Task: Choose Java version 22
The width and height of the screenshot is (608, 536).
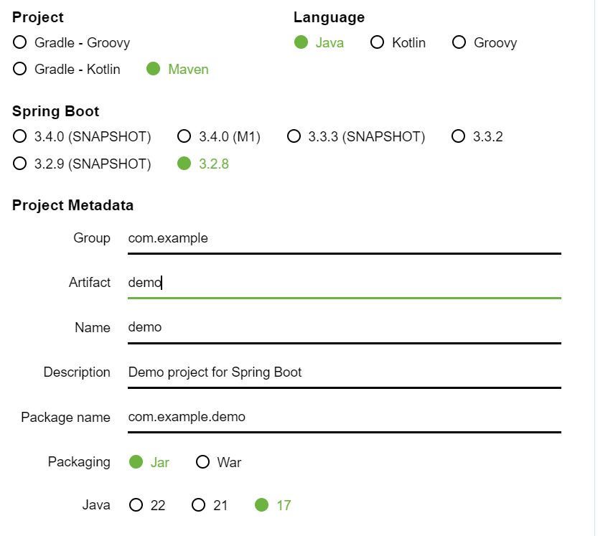Action: (135, 505)
